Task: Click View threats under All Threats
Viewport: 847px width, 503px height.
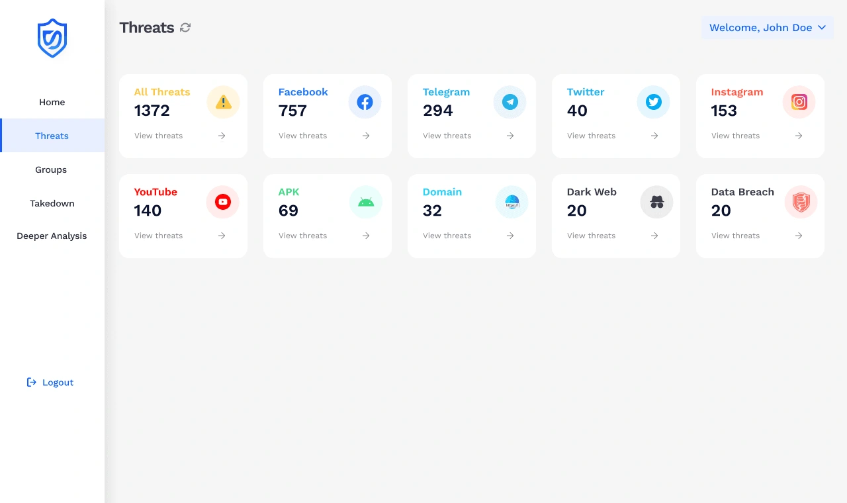Action: pos(159,136)
